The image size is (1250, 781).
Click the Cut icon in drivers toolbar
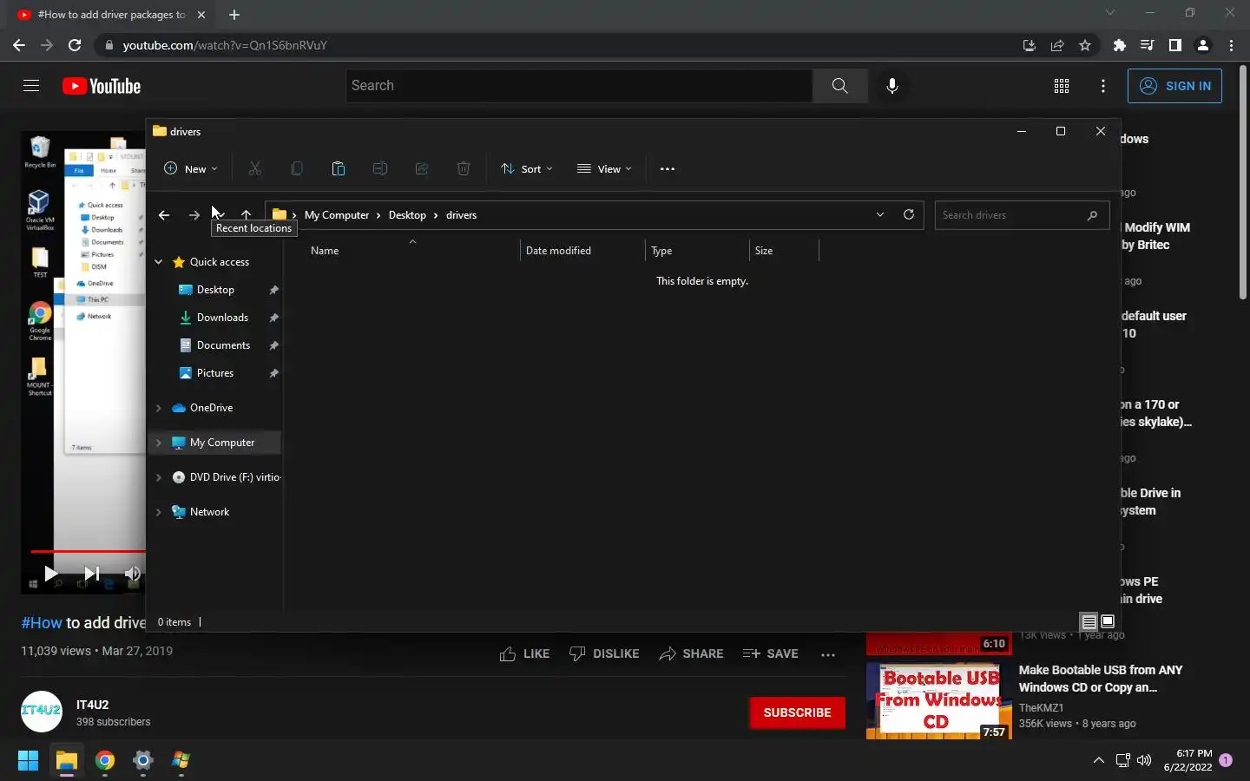[x=255, y=168]
